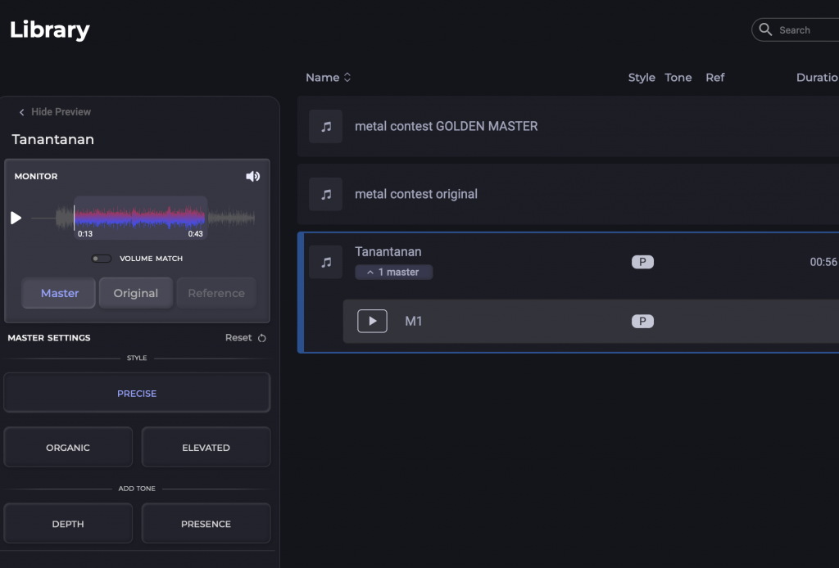The width and height of the screenshot is (839, 568).
Task: Click the music note icon on metal contest GOLDEN MASTER
Action: click(x=325, y=126)
